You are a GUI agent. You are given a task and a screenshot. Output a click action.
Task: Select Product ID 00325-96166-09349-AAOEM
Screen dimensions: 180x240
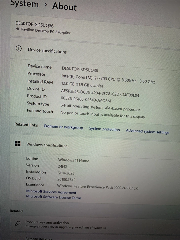pyautogui.click(x=86, y=99)
